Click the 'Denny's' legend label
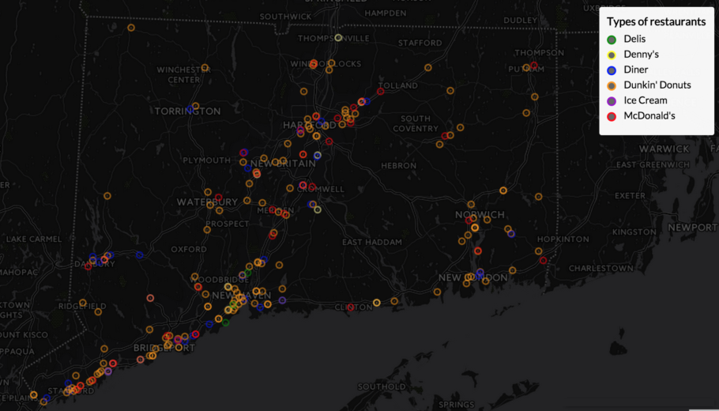Image resolution: width=719 pixels, height=411 pixels. coord(641,55)
